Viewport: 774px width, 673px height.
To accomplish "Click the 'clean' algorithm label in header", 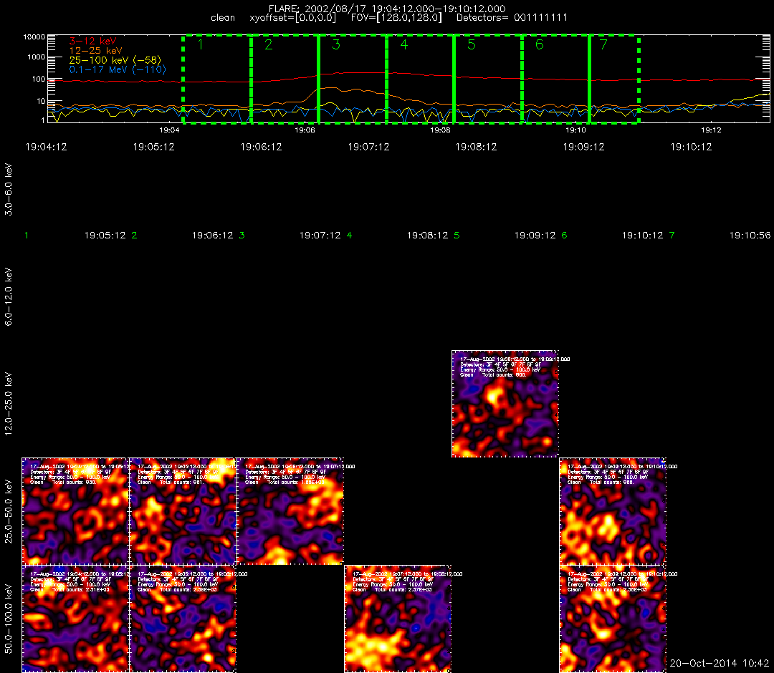I will pos(223,18).
